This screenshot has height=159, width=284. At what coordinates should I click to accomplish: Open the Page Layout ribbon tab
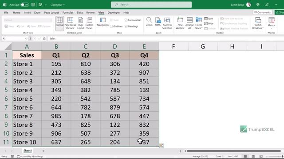(x=51, y=13)
